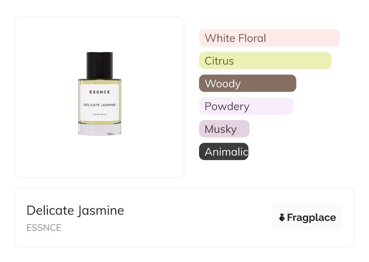This screenshot has width=369, height=262.
Task: Choose the brown Woody accord bar
Action: click(247, 83)
